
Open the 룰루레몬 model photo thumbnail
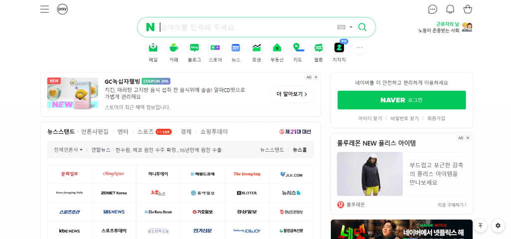(x=370, y=174)
